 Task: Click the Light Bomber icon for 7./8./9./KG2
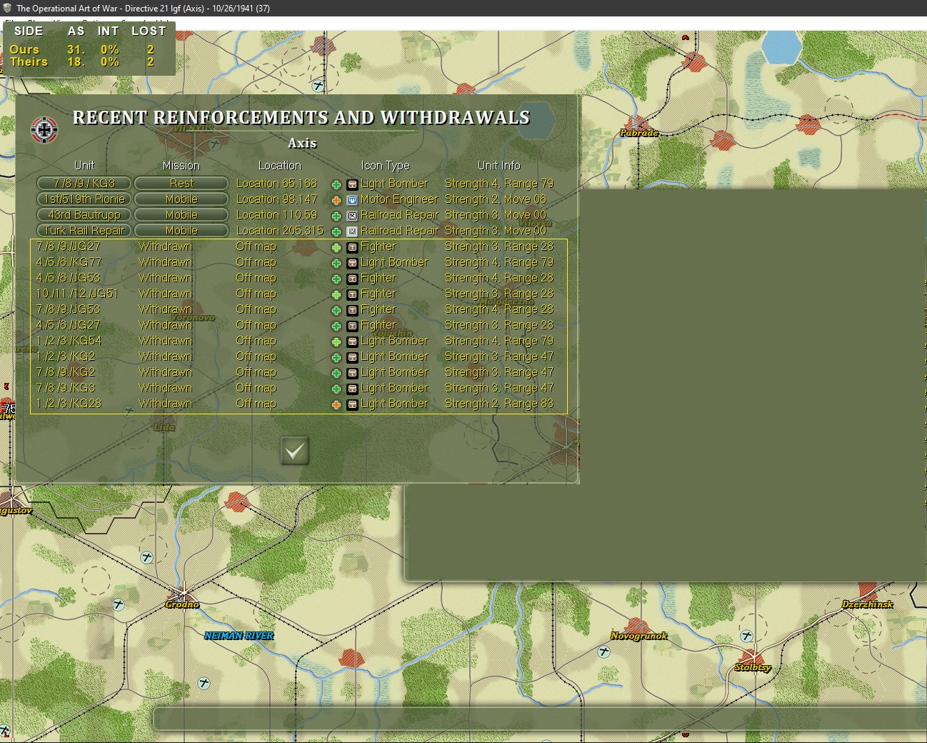pyautogui.click(x=352, y=373)
